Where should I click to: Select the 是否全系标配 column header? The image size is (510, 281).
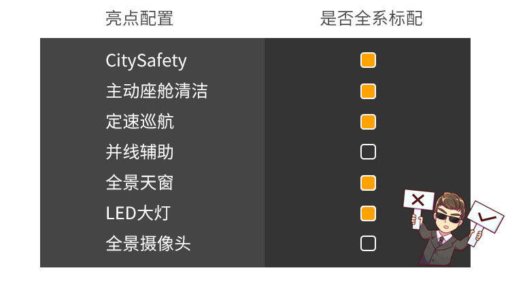(371, 18)
